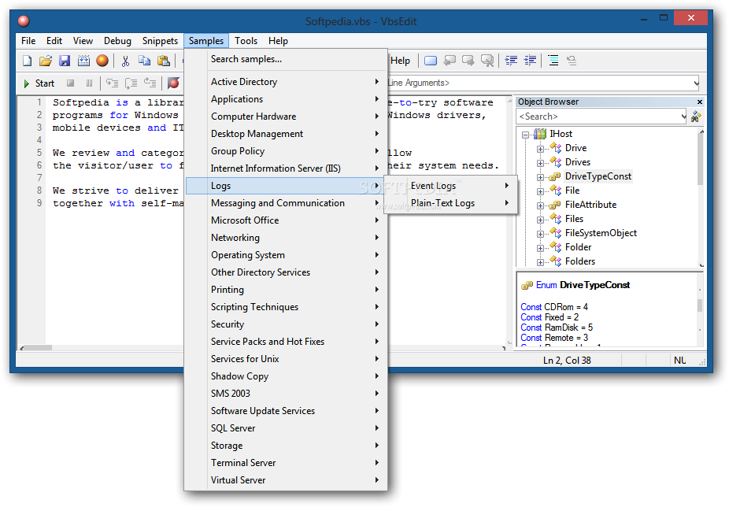Image resolution: width=729 pixels, height=507 pixels.
Task: Save the script with the floppy icon
Action: tap(64, 61)
